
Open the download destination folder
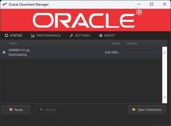(147, 109)
